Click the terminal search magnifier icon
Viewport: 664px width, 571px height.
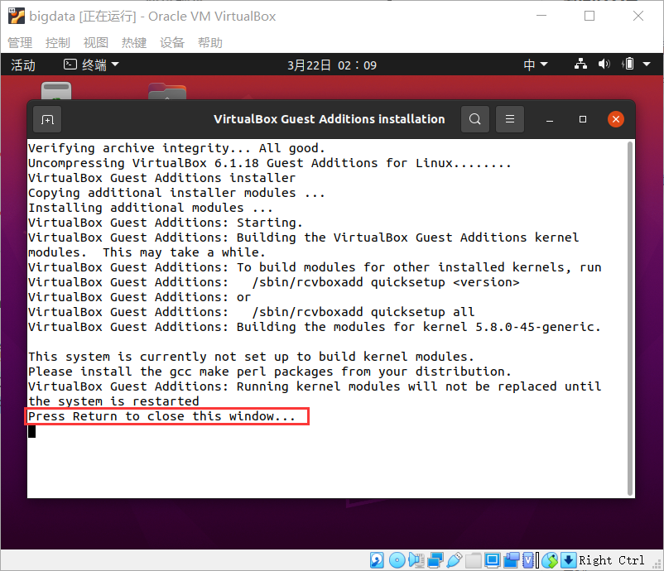pyautogui.click(x=475, y=119)
